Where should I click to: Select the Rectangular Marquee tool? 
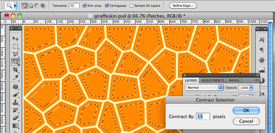(16, 46)
